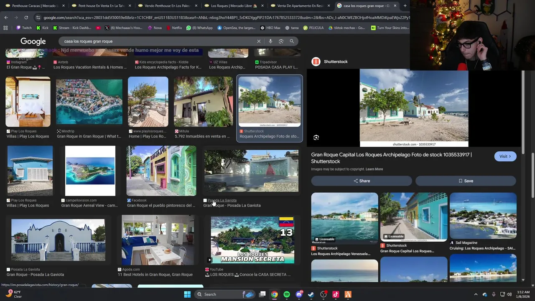Switch to Penthouse Caracas Mercado Libre tab

click(34, 6)
